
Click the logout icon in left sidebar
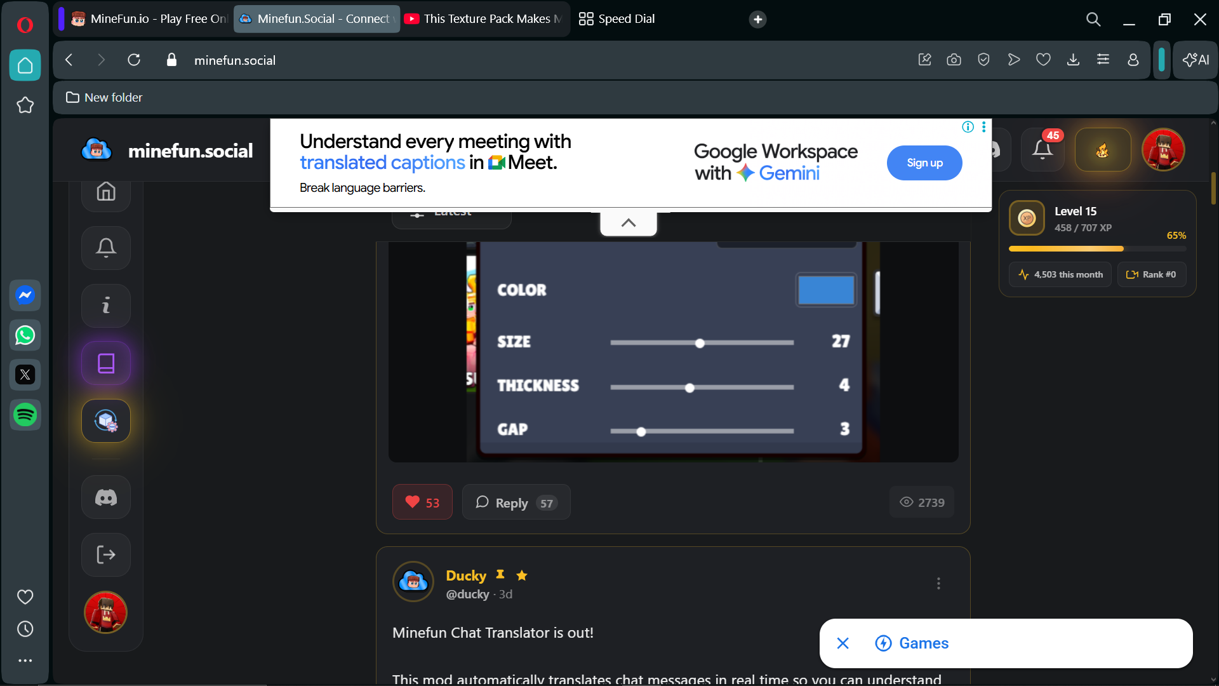click(106, 555)
